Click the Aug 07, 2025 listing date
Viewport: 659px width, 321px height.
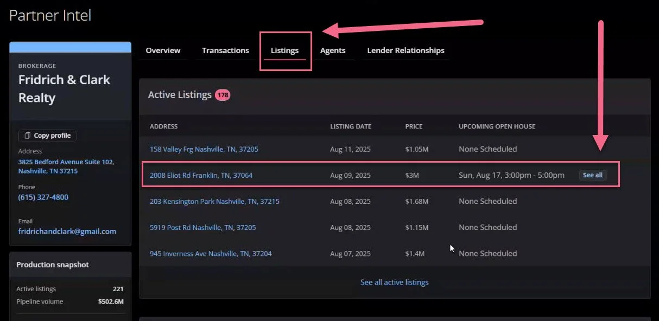350,253
